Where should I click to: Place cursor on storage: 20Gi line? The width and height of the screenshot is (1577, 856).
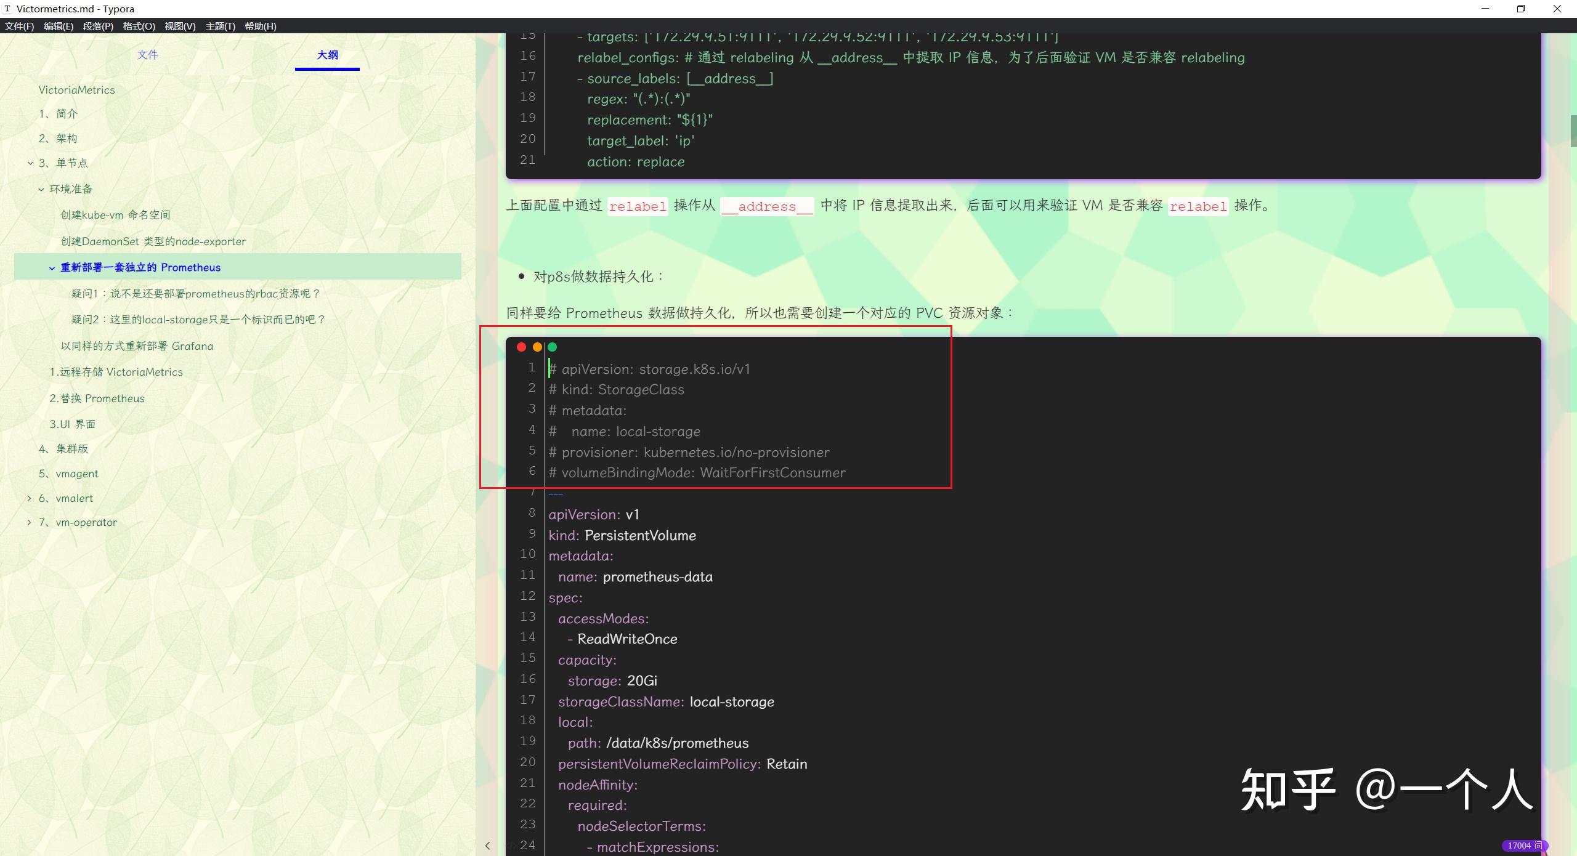point(612,681)
